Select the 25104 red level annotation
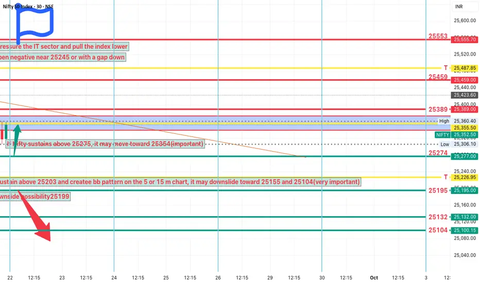 438,230
